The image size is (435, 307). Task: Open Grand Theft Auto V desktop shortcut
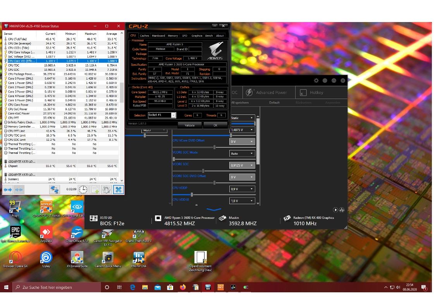pos(139,235)
